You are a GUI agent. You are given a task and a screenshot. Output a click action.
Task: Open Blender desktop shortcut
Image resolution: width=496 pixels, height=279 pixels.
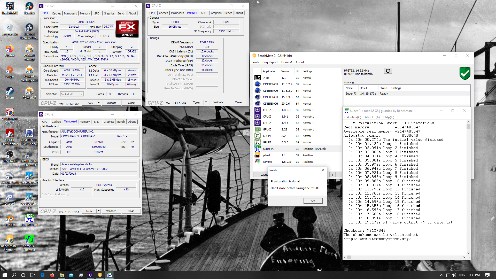point(10,220)
